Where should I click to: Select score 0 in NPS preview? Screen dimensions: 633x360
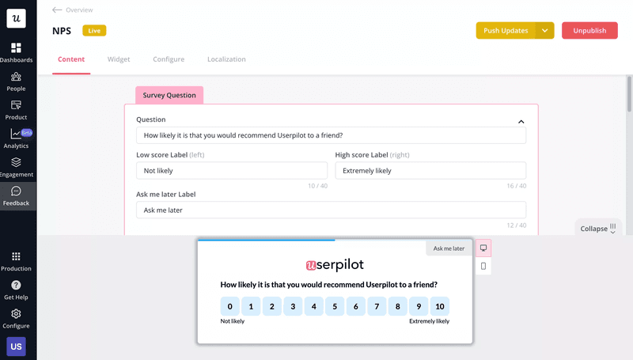pyautogui.click(x=229, y=306)
